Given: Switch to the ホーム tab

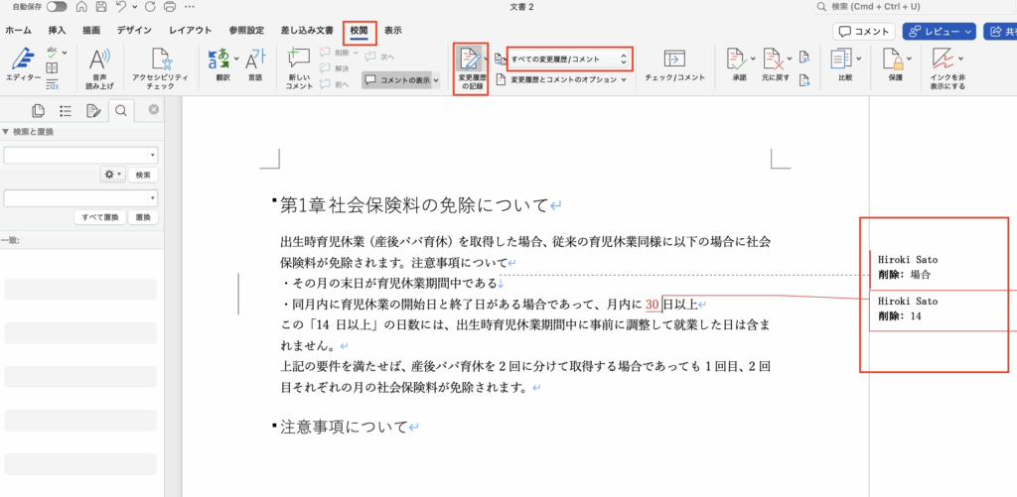Looking at the screenshot, I should click(18, 31).
